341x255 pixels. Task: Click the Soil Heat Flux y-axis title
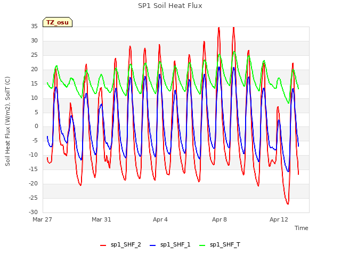pyautogui.click(x=7, y=121)
